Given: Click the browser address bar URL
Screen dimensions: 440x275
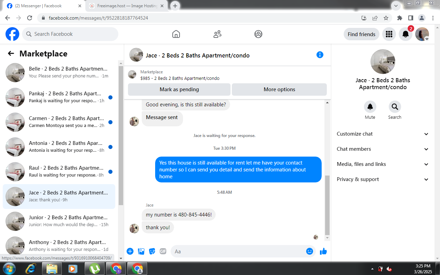Looking at the screenshot, I should 98,18.
